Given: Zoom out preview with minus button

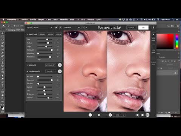Looking at the screenshot, I should 90,115.
